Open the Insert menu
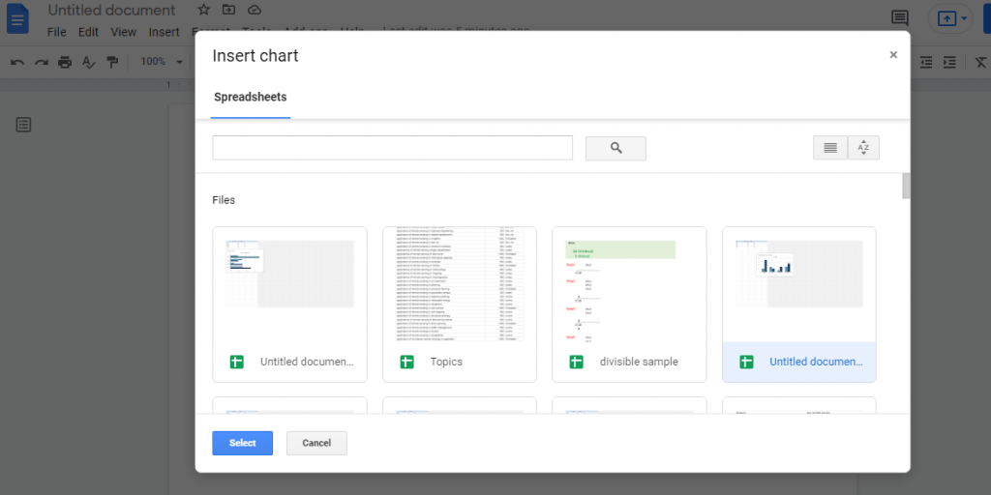The image size is (991, 495). coord(164,32)
